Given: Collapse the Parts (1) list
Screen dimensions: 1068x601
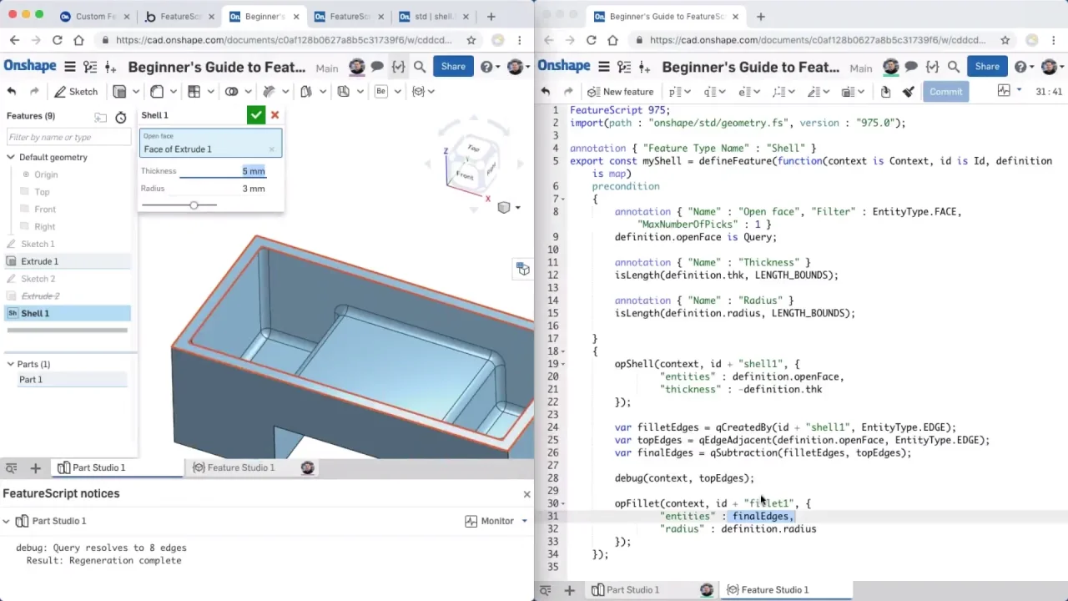Looking at the screenshot, I should tap(11, 364).
